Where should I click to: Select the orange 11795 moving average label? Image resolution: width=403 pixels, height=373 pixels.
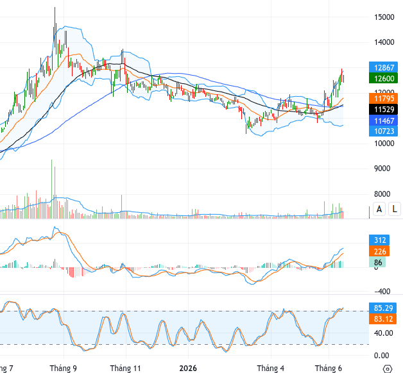(383, 98)
